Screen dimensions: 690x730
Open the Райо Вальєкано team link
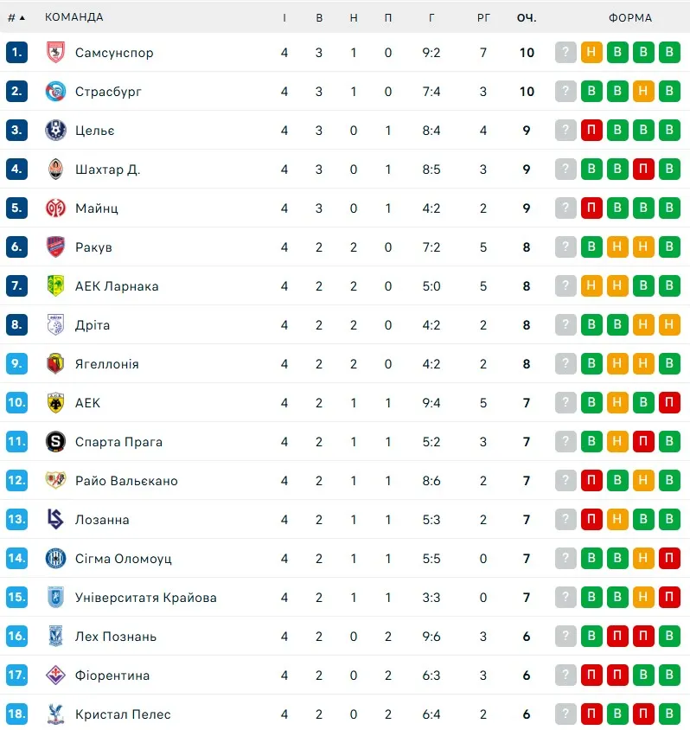coord(126,481)
